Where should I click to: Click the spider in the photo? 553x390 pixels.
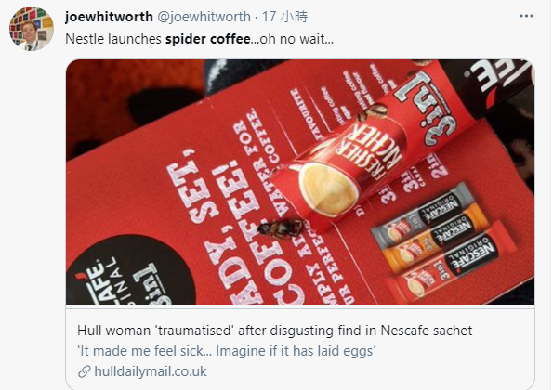[x=281, y=227]
